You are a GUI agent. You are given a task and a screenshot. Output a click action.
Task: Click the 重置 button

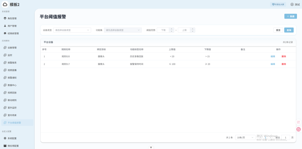click(x=278, y=30)
